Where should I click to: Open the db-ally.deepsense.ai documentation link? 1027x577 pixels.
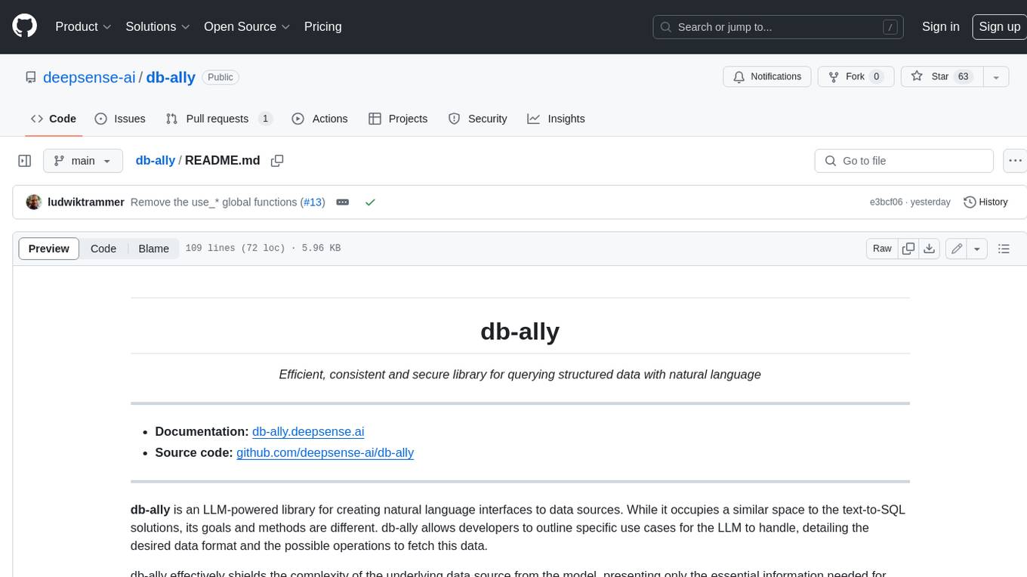tap(308, 431)
